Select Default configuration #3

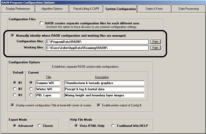click(x=15, y=95)
